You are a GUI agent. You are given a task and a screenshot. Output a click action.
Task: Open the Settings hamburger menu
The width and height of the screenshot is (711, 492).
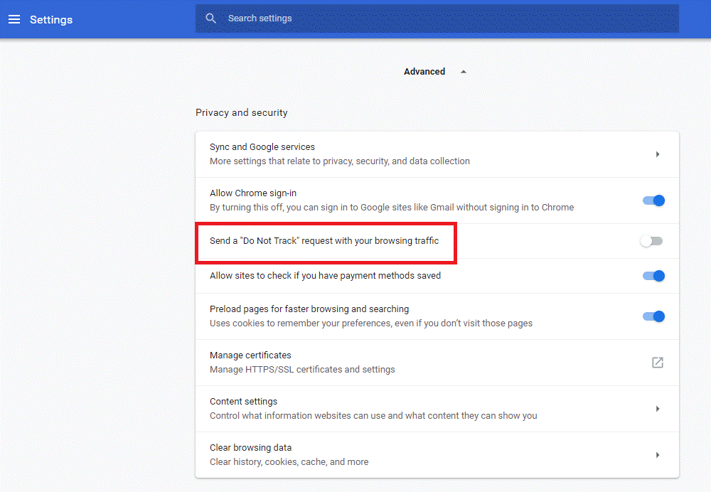pyautogui.click(x=14, y=19)
